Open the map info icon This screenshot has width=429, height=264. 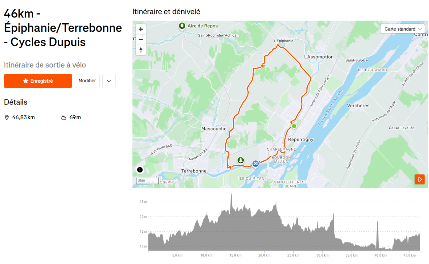pyautogui.click(x=140, y=170)
